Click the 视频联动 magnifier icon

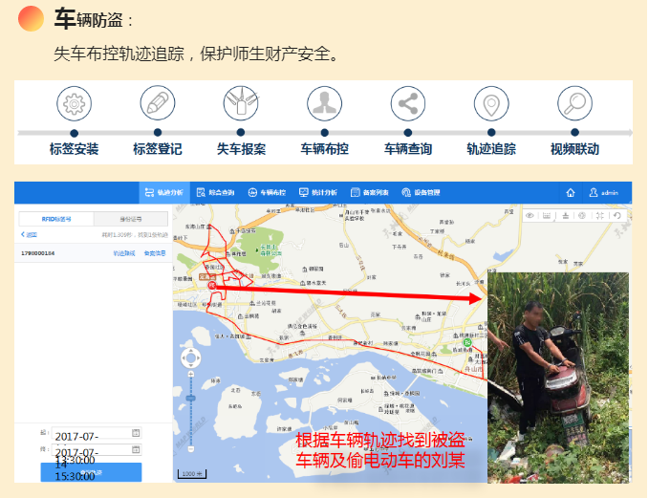(x=574, y=101)
